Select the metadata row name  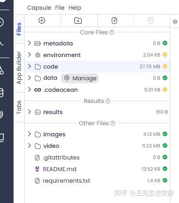(x=58, y=43)
